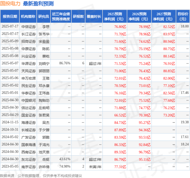
Task: Click target price 18.00
Action: click(x=185, y=26)
